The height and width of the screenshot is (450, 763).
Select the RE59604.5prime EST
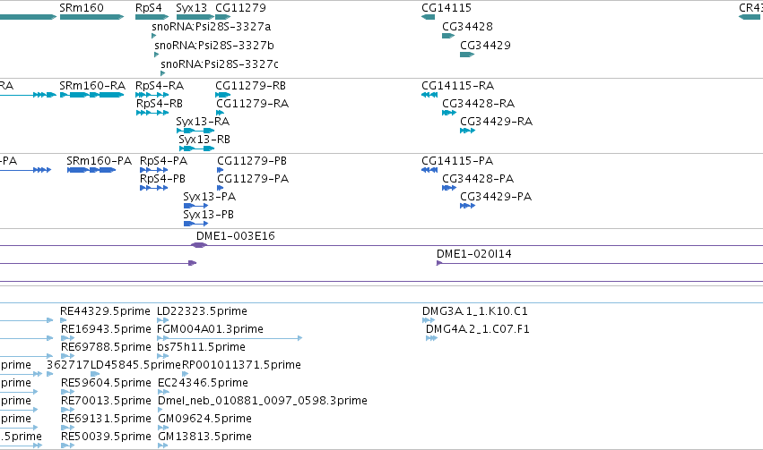tap(67, 392)
